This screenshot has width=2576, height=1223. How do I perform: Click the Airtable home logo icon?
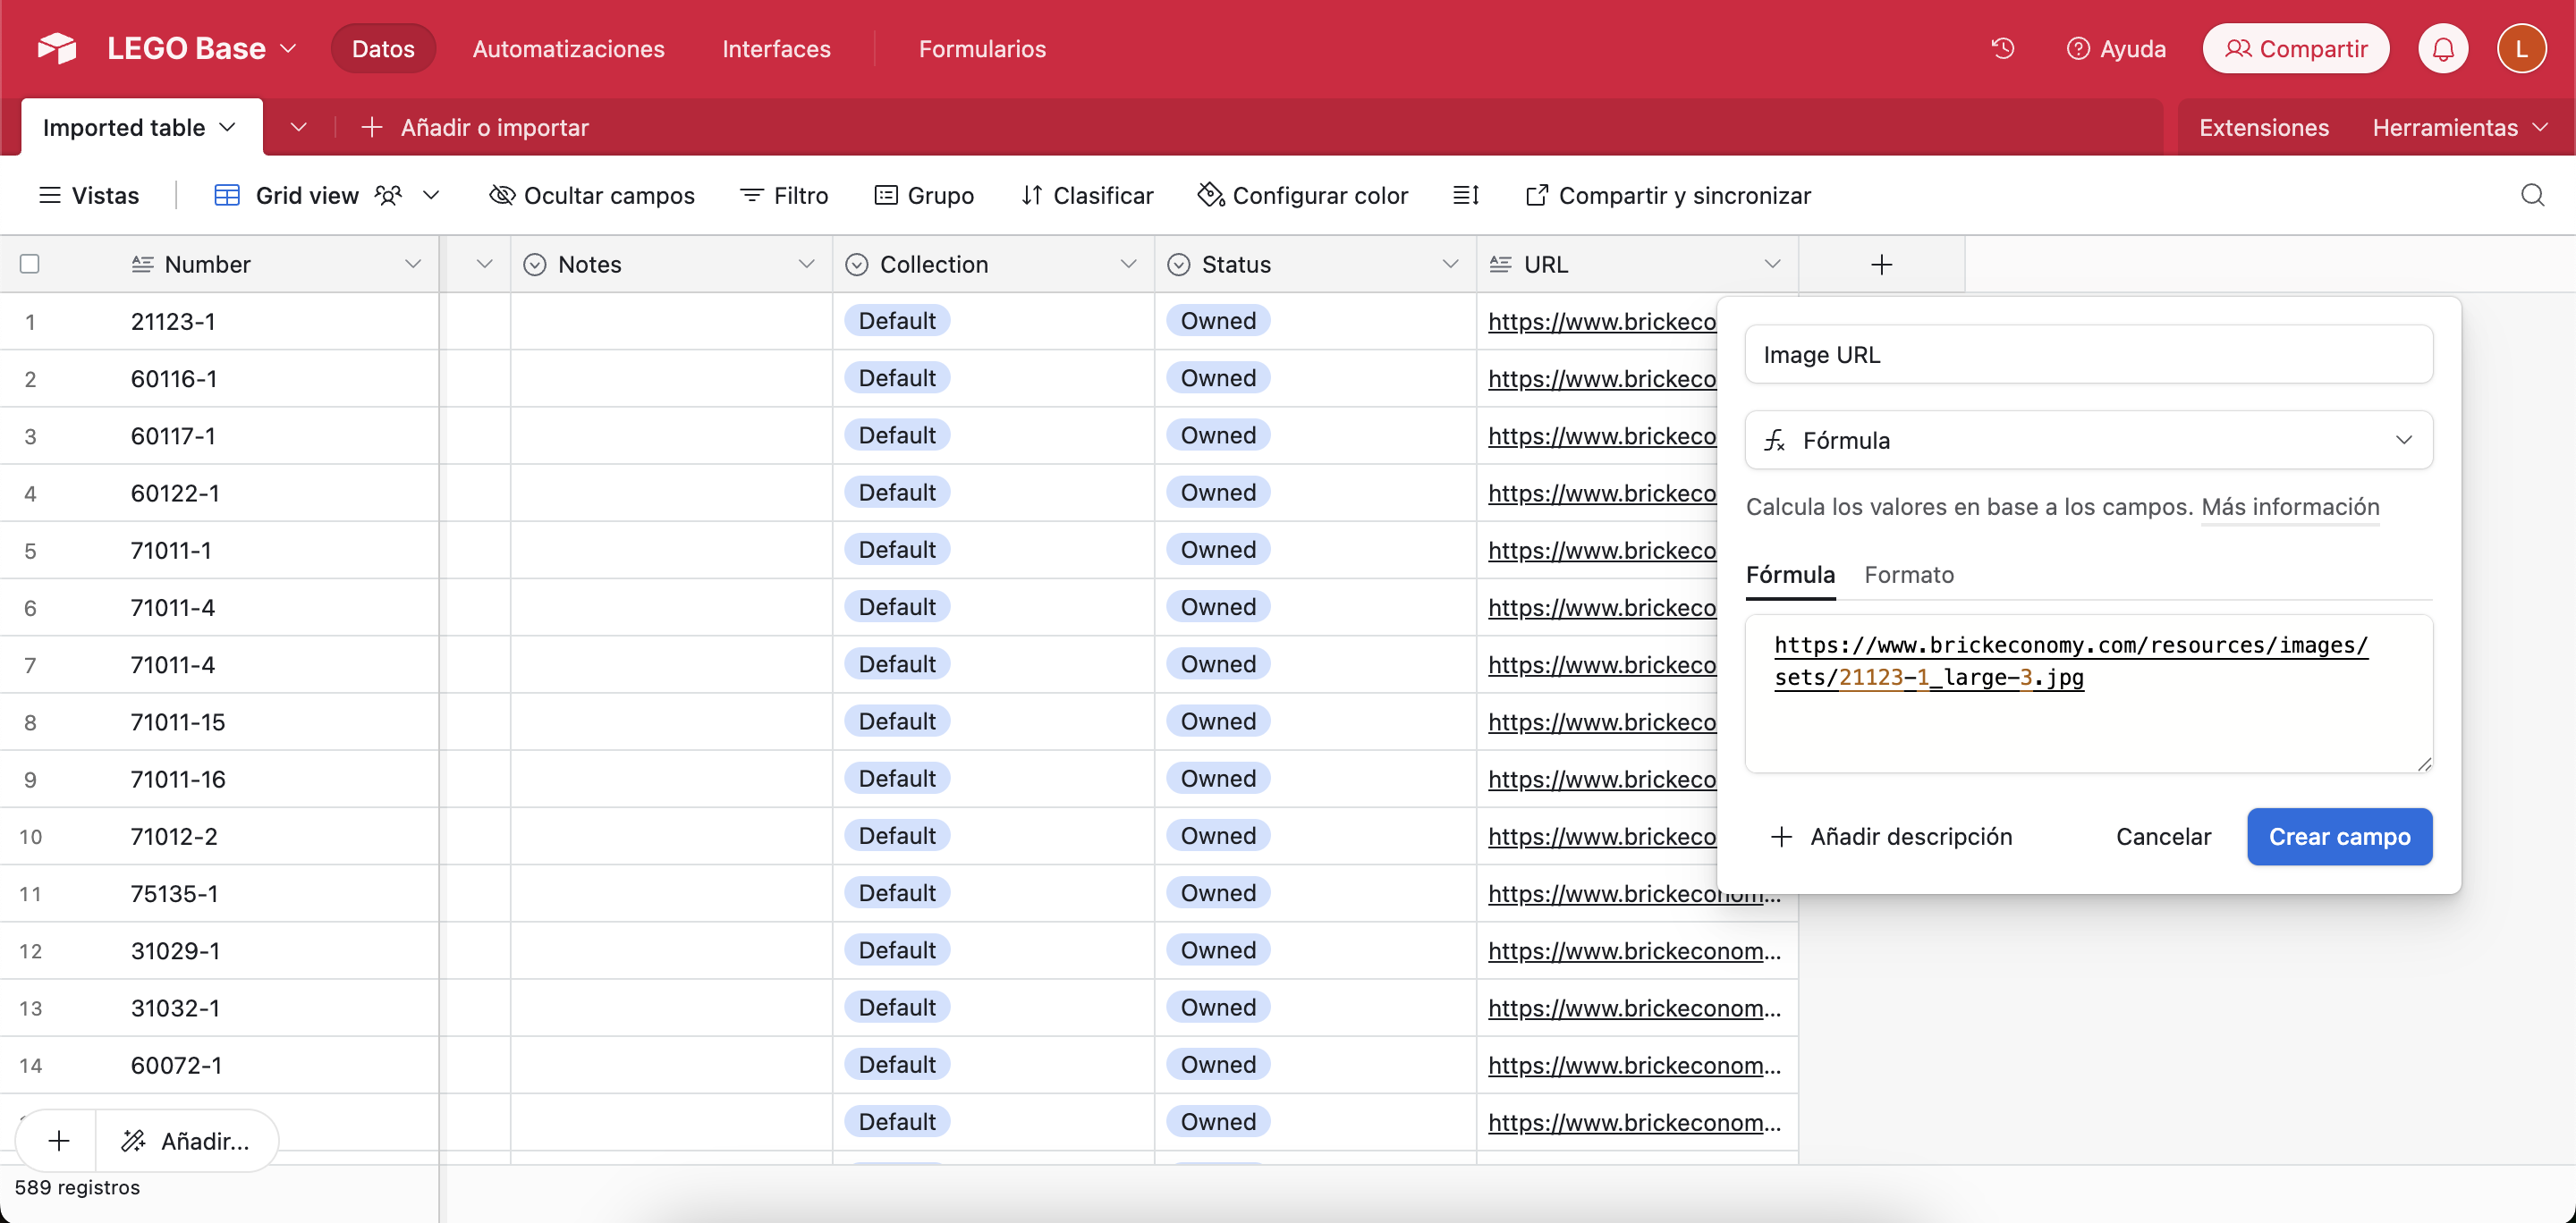pos(56,48)
